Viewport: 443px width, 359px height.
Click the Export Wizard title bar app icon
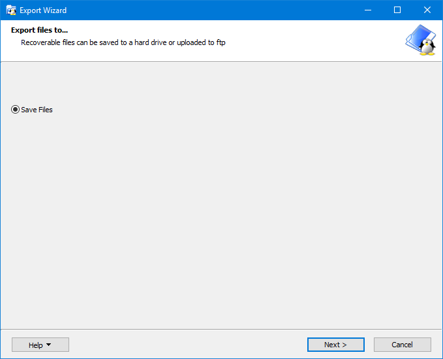[11, 10]
